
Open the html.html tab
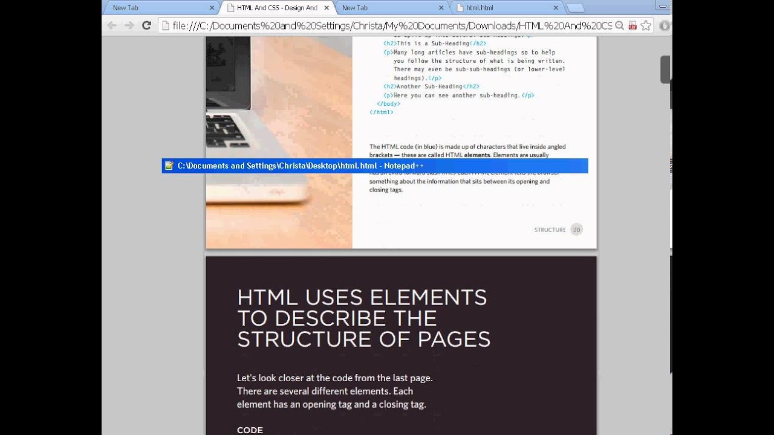[x=505, y=8]
